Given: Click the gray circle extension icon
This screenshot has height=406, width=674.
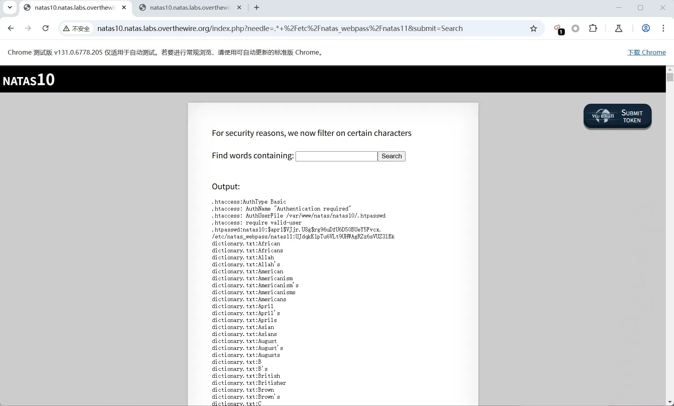Looking at the screenshot, I should pyautogui.click(x=576, y=28).
